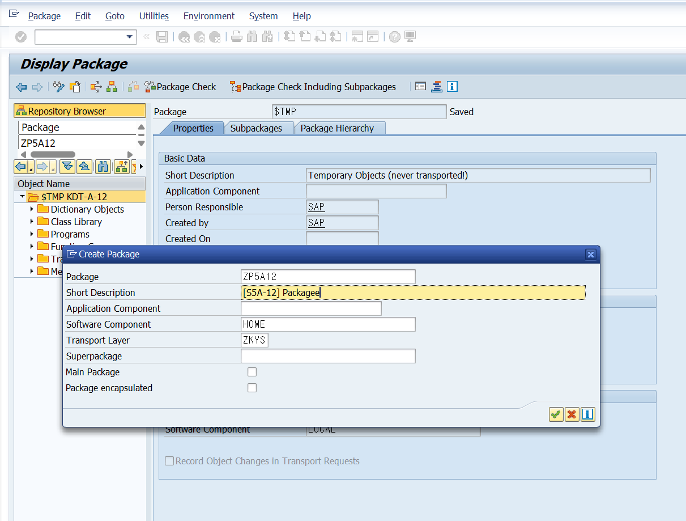Screen dimensions: 686x521
Task: Tick the Package encapsulated checkbox
Action: click(x=252, y=388)
